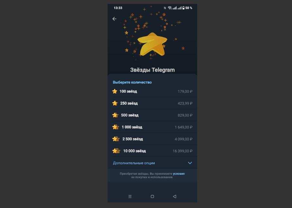This screenshot has height=208, width=292.
Task: Tap the star icon beside 100 звёзд
Action: (x=115, y=91)
